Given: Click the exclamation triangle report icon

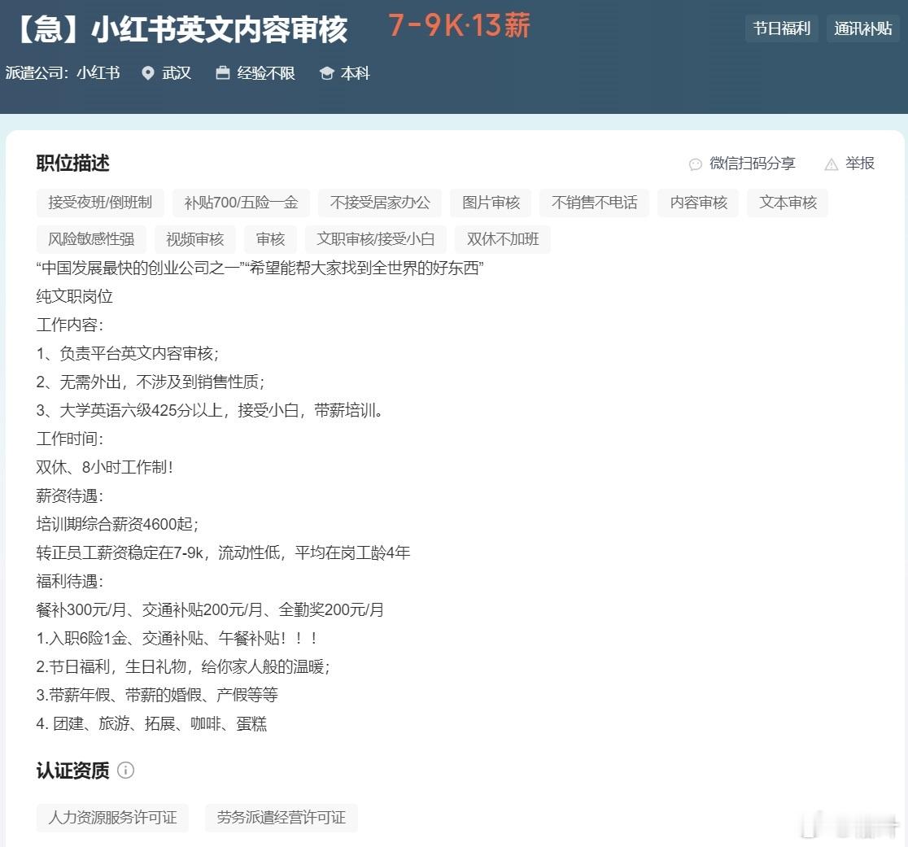Looking at the screenshot, I should pyautogui.click(x=830, y=164).
